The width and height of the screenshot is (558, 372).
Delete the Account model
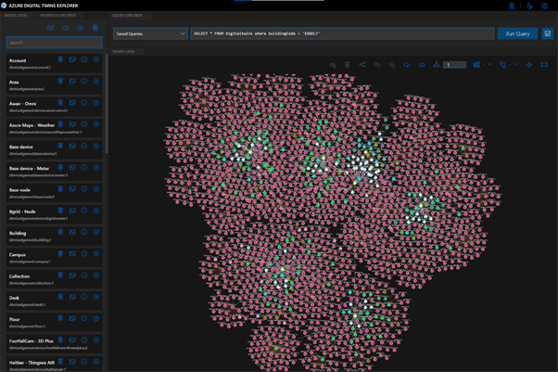(x=60, y=59)
